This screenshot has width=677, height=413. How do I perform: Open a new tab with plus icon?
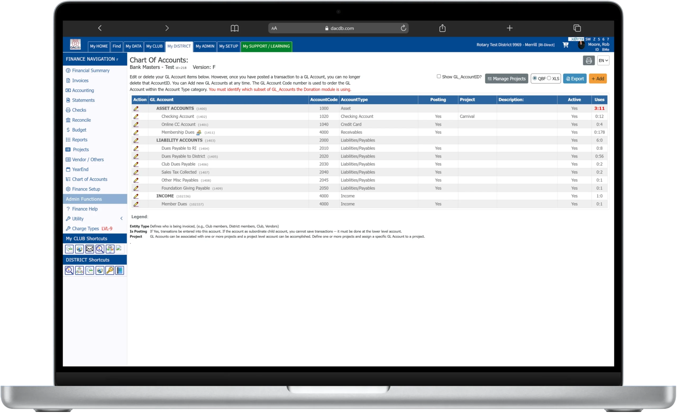tap(510, 28)
